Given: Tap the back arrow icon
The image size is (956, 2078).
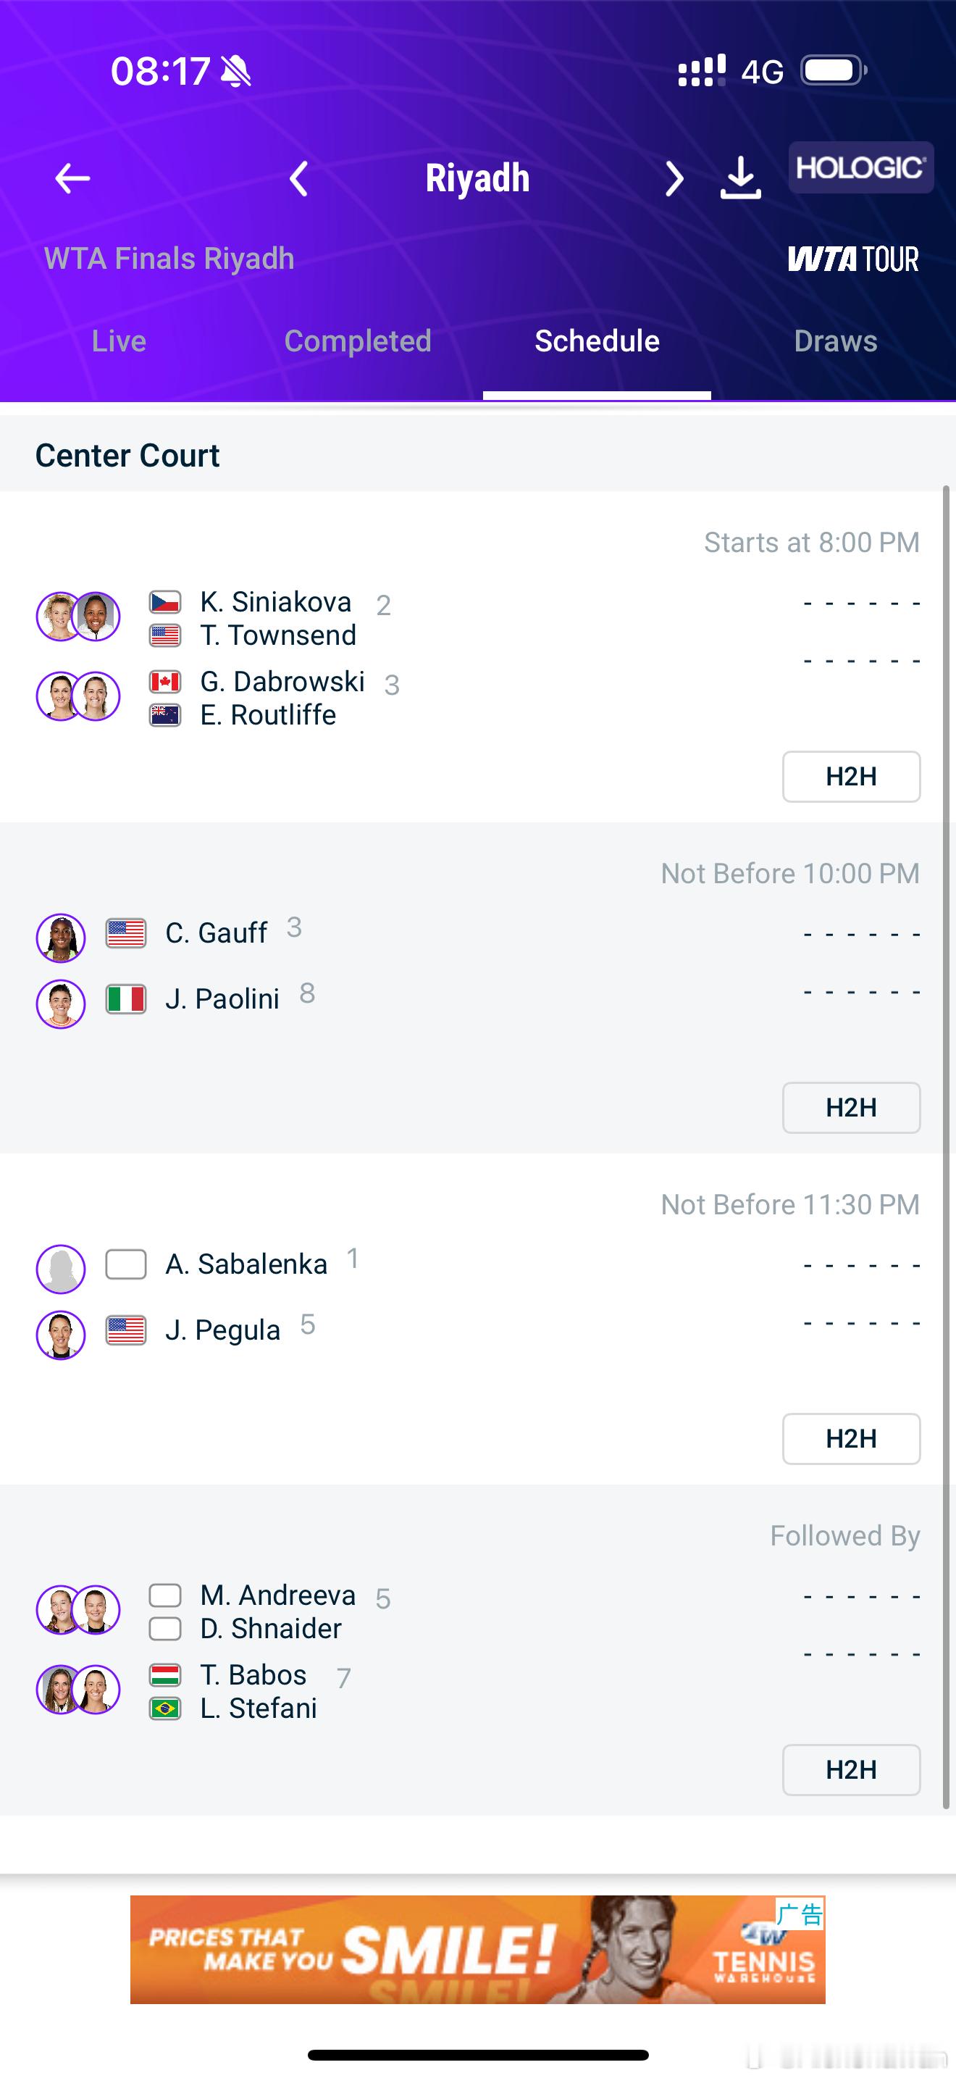Looking at the screenshot, I should (x=72, y=178).
